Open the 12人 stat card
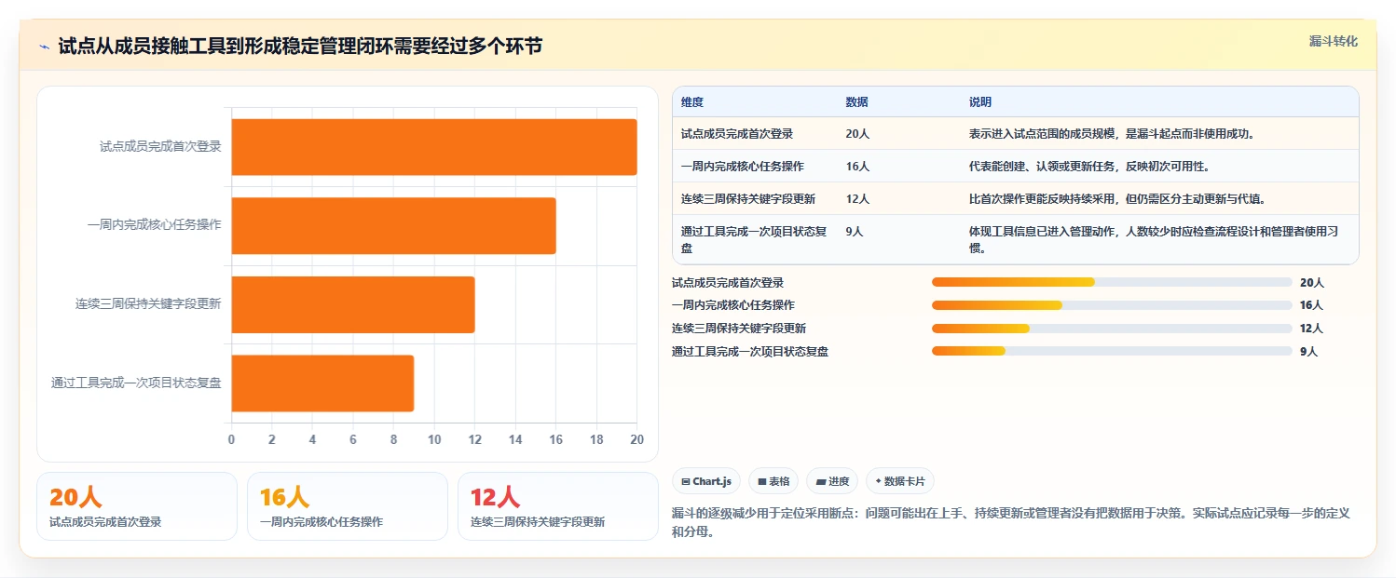 (x=558, y=506)
